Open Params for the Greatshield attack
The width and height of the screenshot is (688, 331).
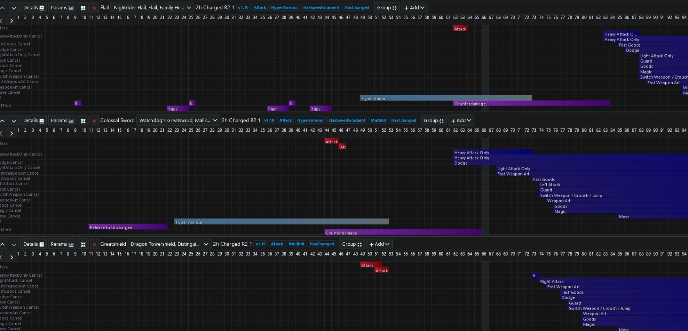[x=62, y=244]
